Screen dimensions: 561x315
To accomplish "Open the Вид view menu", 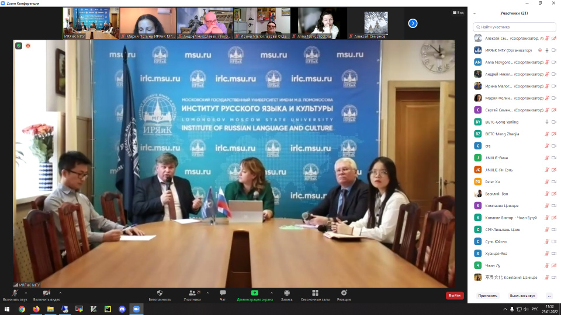I will point(458,13).
